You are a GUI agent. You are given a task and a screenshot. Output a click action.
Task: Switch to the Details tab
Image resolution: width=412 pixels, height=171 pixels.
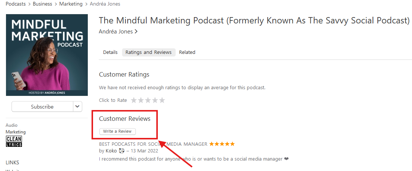[111, 52]
